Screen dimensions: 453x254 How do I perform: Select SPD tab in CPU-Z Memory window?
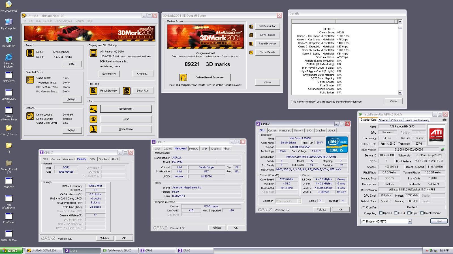(x=92, y=159)
